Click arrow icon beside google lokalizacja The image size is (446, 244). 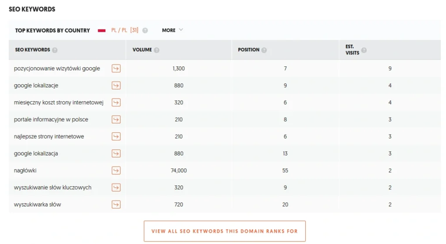pos(116,153)
